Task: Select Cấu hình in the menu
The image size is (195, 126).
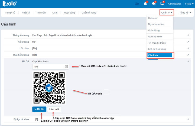Action: 160,55
